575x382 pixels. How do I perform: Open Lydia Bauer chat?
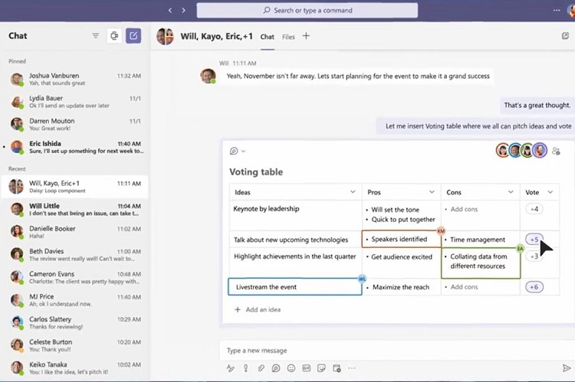(75, 102)
